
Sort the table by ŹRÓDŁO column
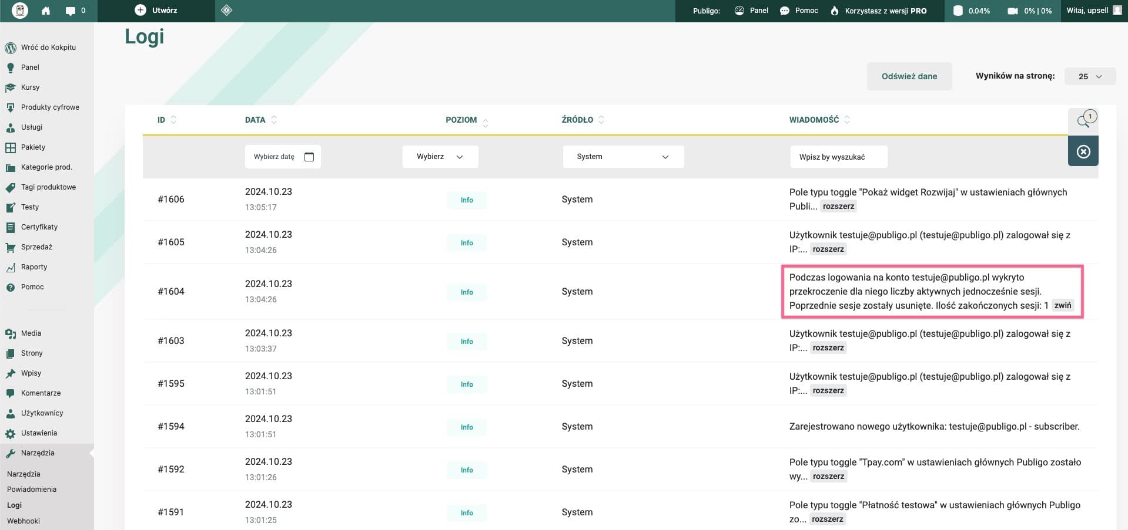coord(583,120)
